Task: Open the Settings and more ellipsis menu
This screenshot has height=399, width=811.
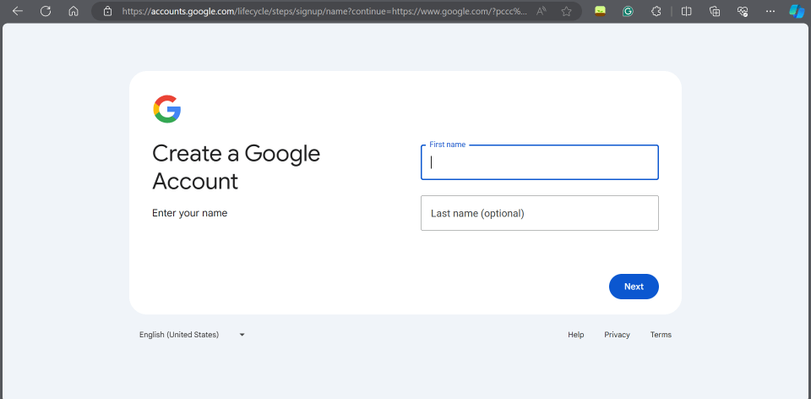Action: [x=770, y=11]
